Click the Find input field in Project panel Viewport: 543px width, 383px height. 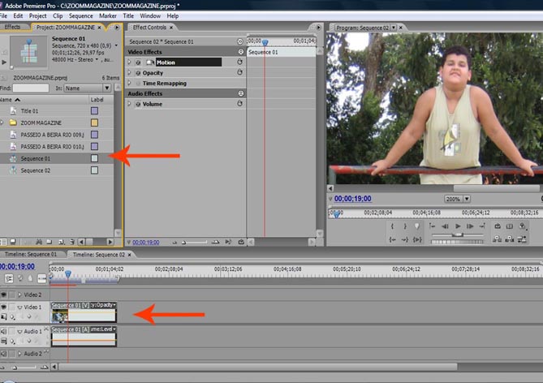[32, 88]
